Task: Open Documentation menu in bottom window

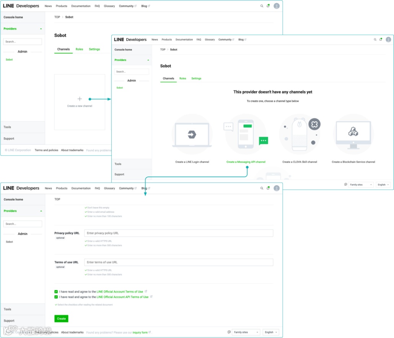Action: click(81, 188)
